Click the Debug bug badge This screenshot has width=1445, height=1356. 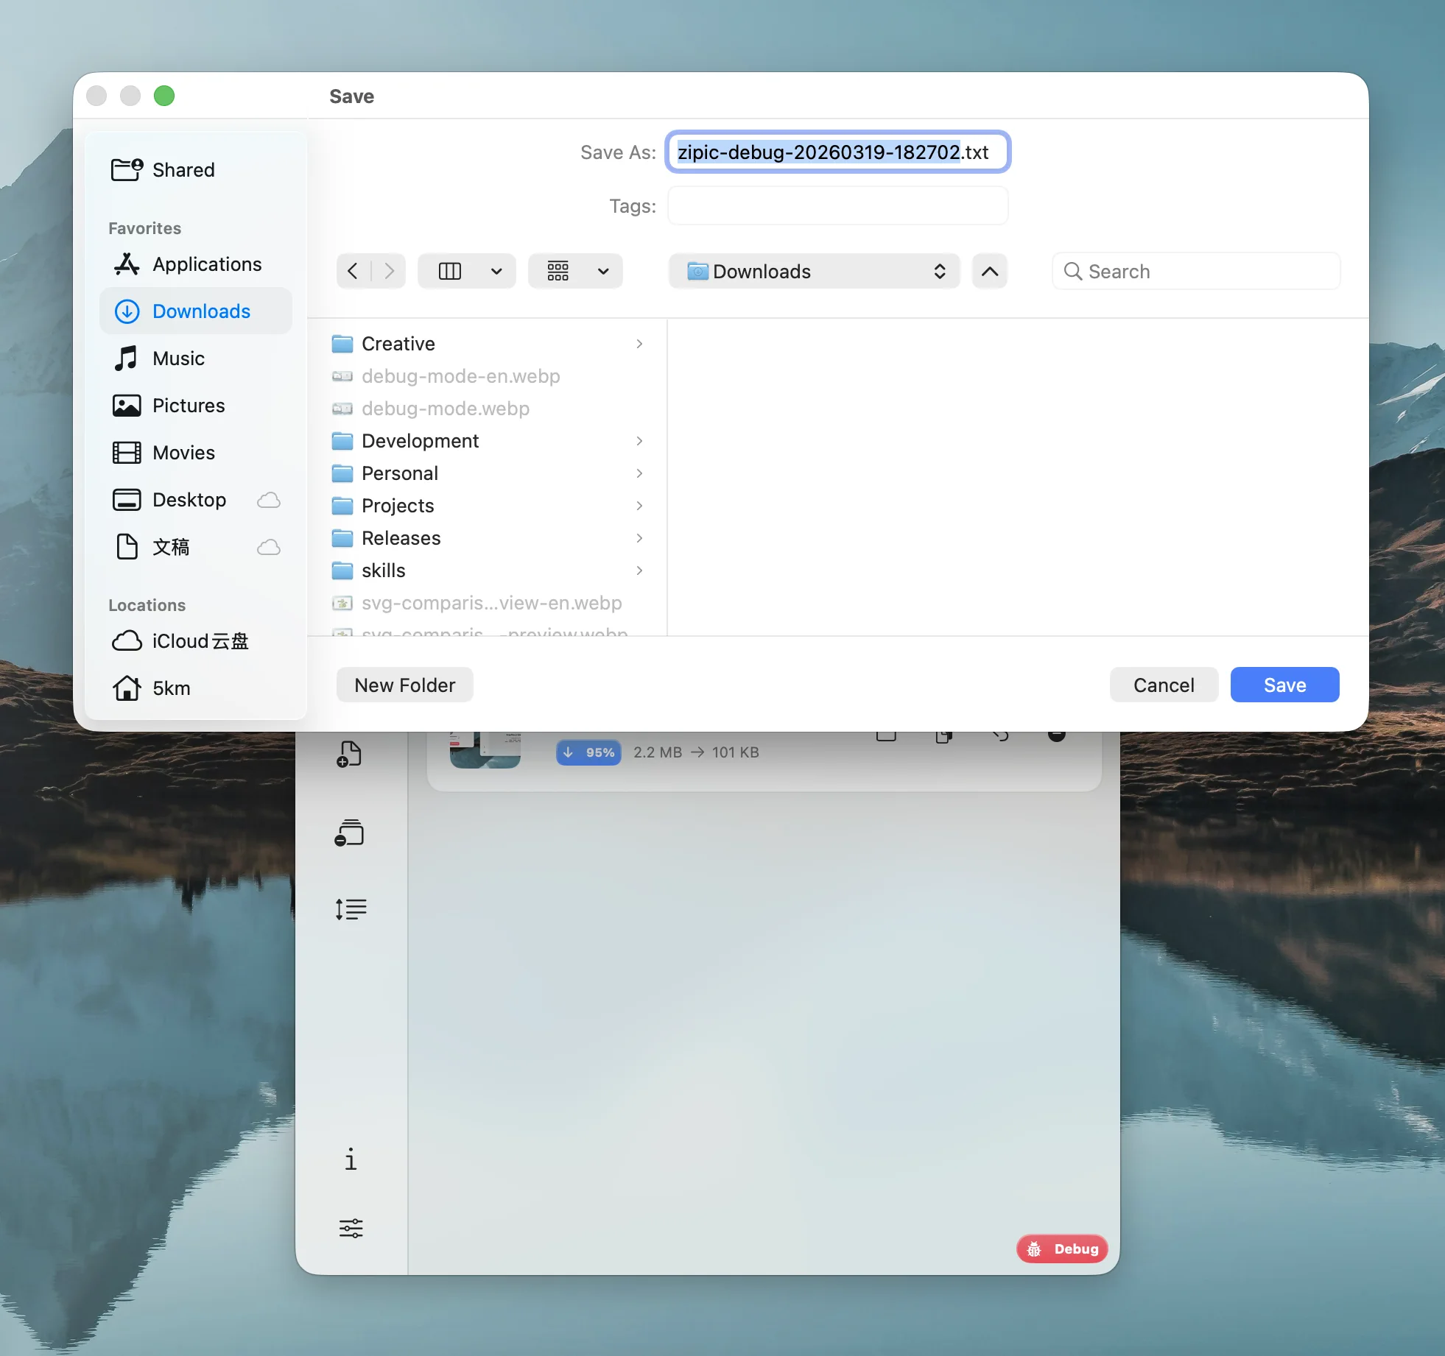coord(1062,1249)
